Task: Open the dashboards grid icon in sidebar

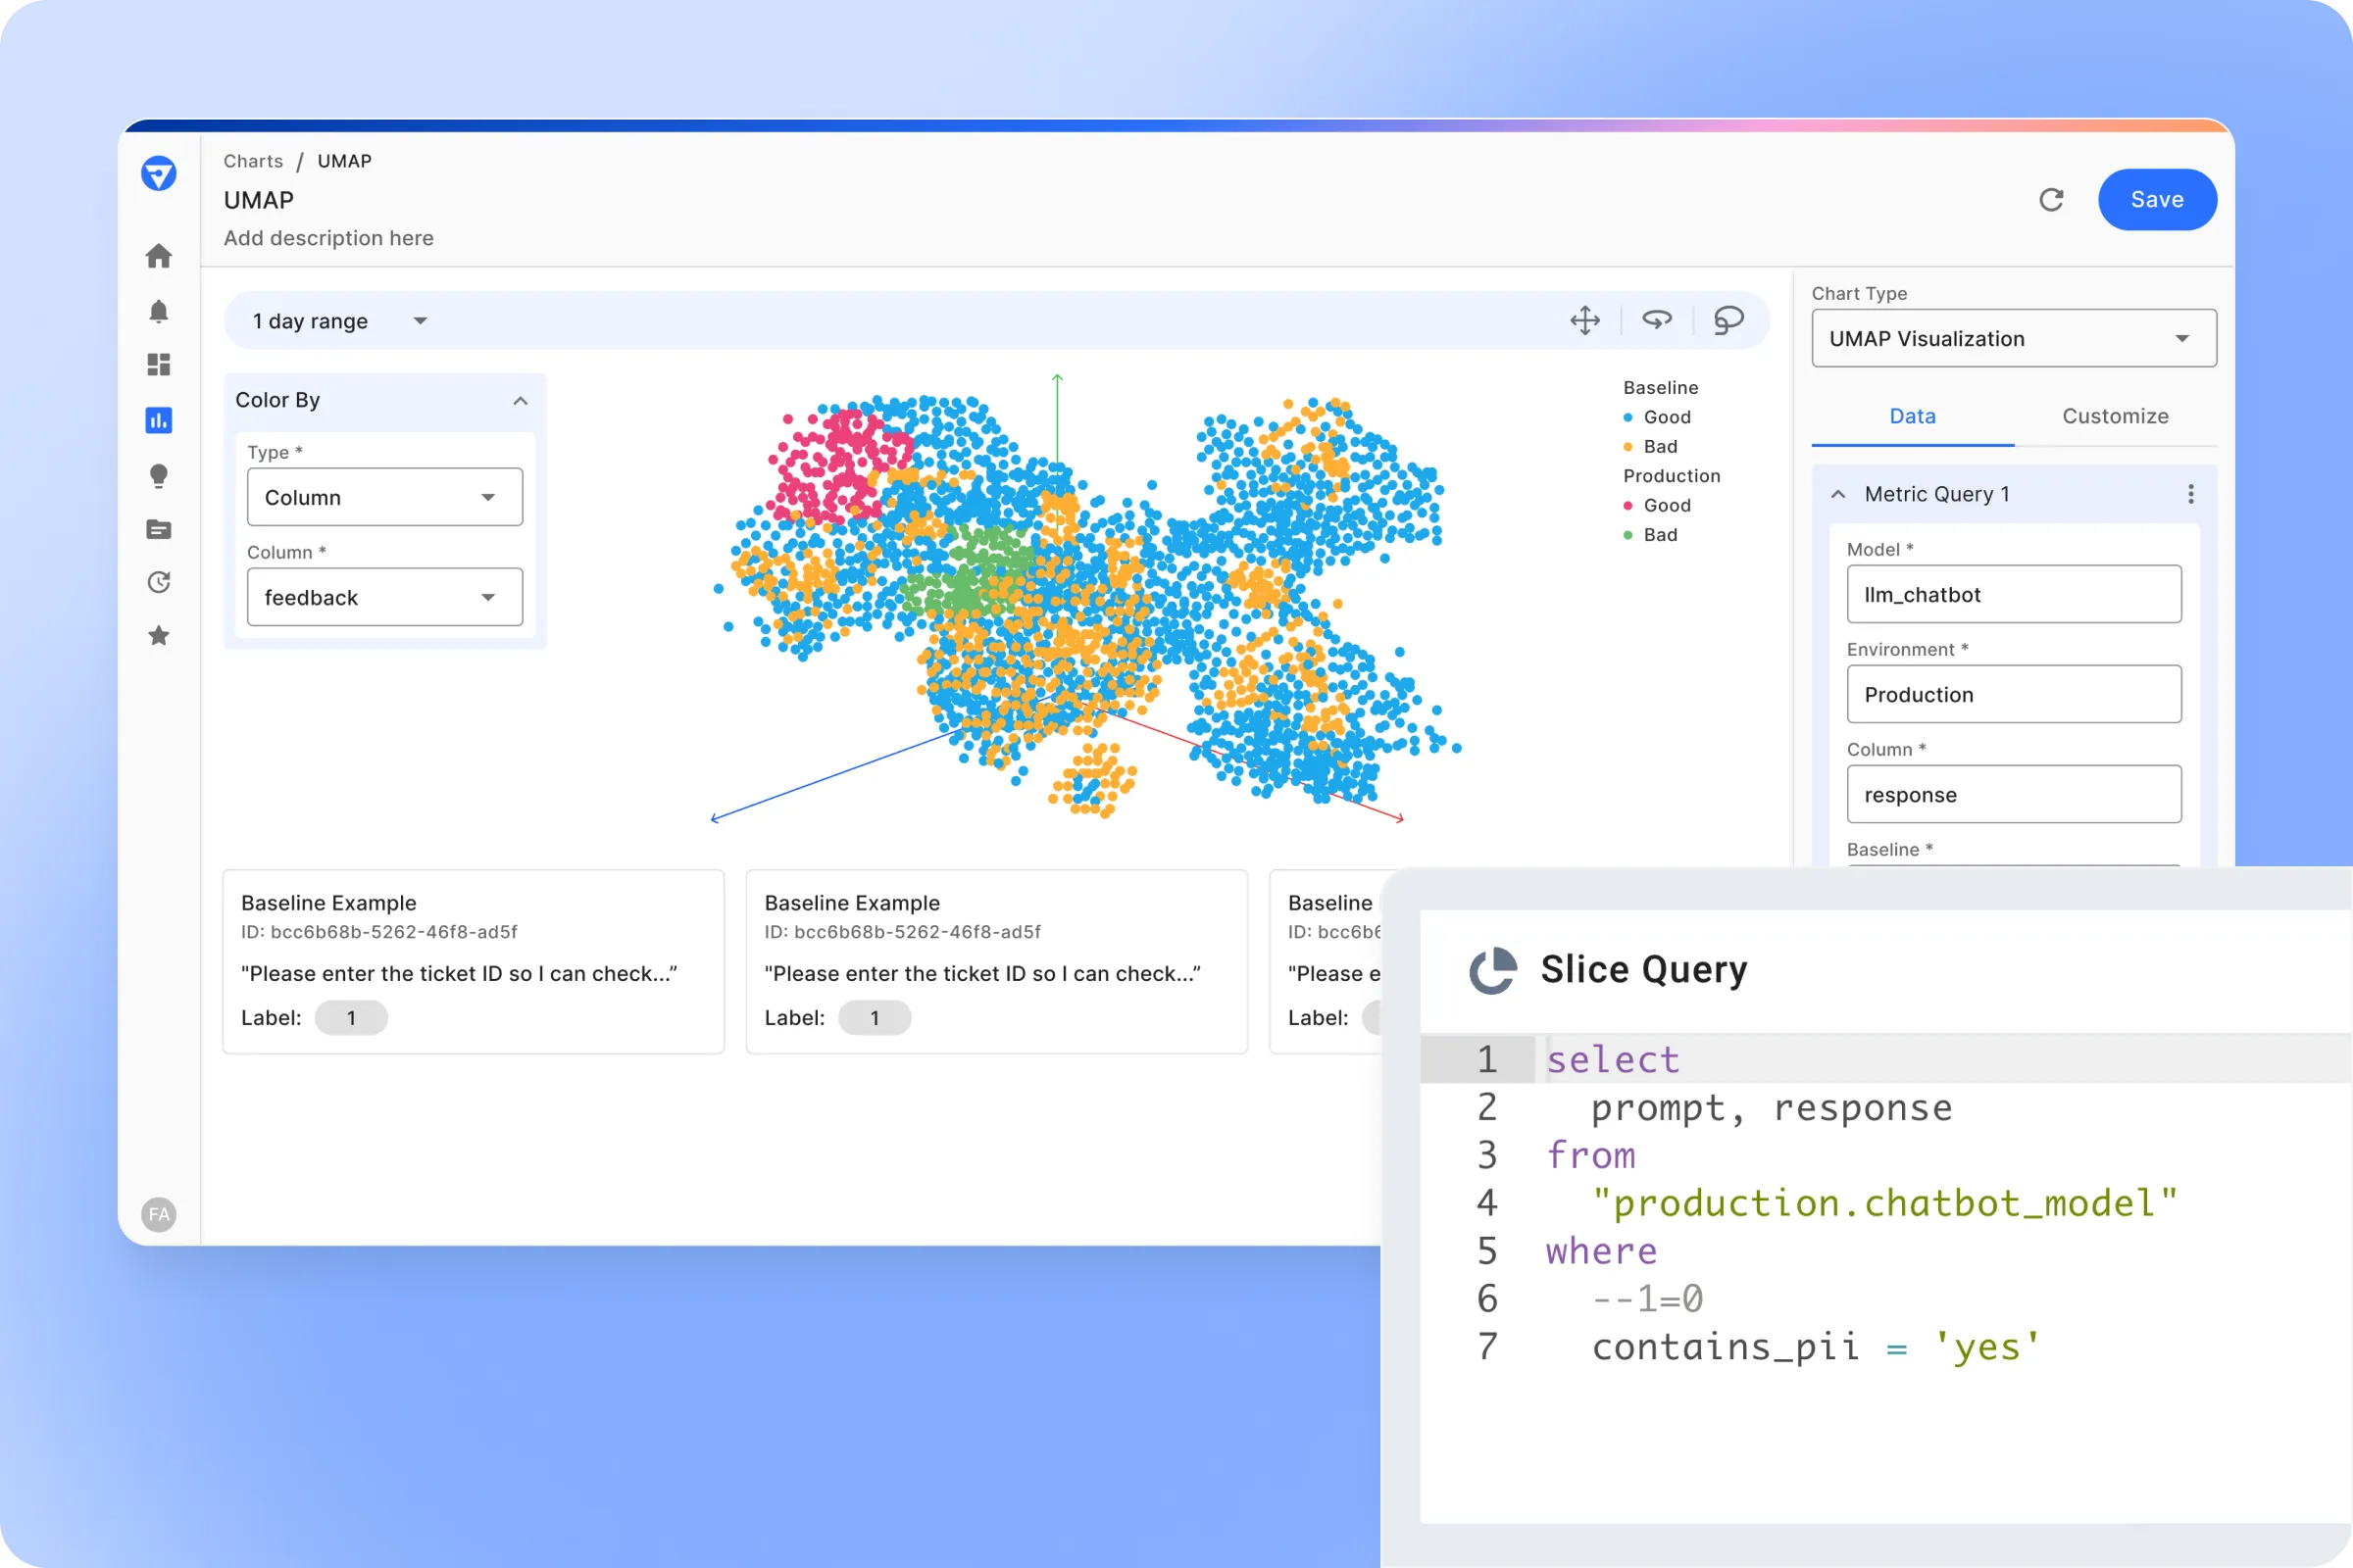Action: point(158,364)
